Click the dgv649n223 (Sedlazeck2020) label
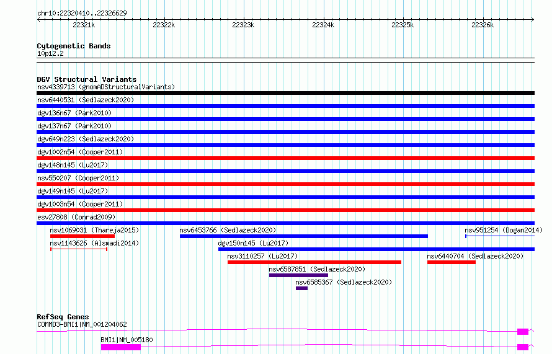Screen dimensions: 552x354 point(86,139)
